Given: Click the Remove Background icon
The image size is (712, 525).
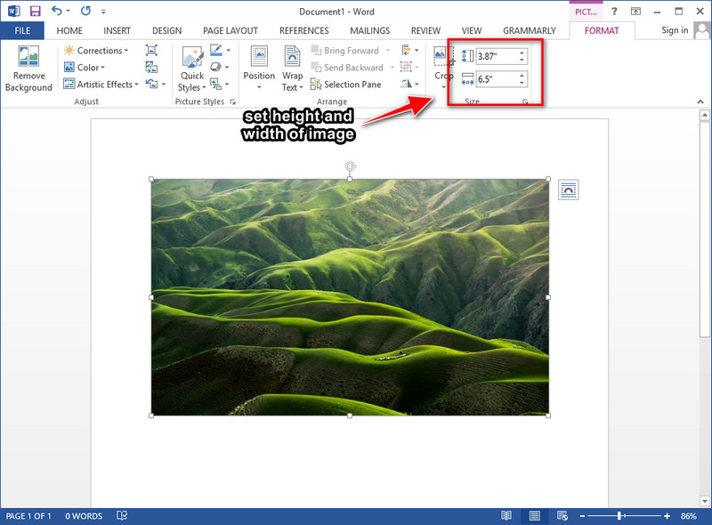Looking at the screenshot, I should tap(28, 56).
